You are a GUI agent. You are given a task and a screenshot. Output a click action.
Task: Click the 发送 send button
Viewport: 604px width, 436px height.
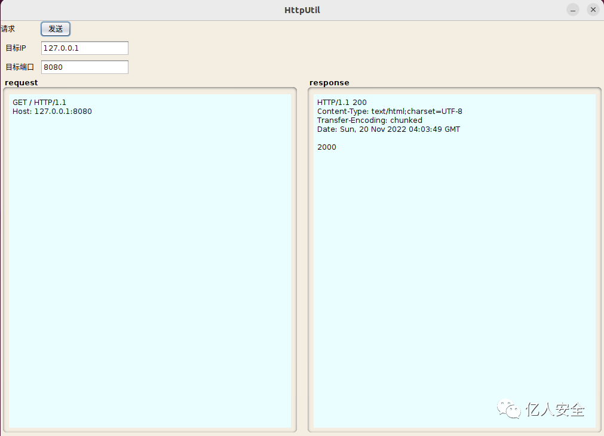56,29
